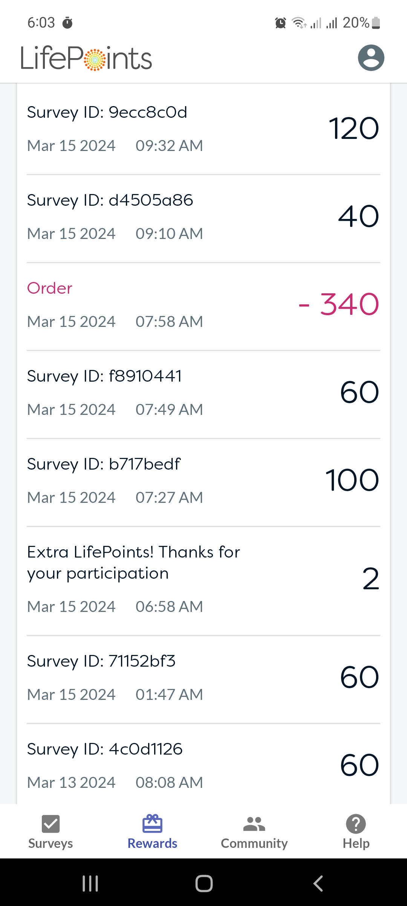
Task: Switch to the Community tab label
Action: 254,843
